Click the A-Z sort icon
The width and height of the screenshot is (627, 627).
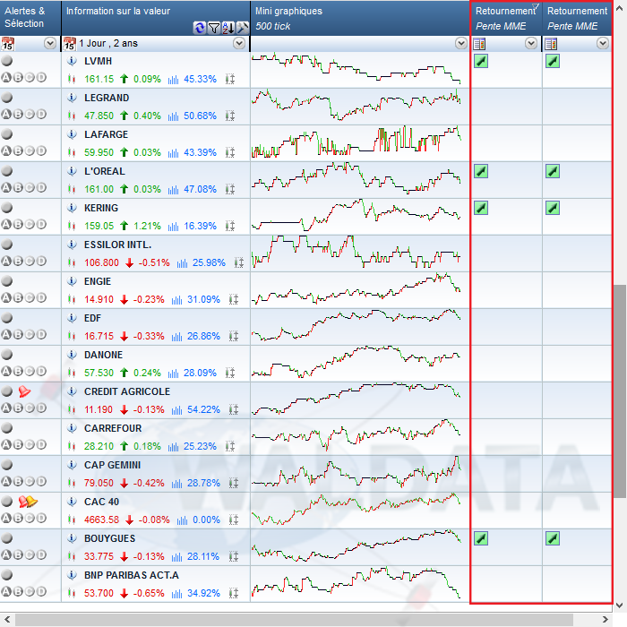click(228, 27)
